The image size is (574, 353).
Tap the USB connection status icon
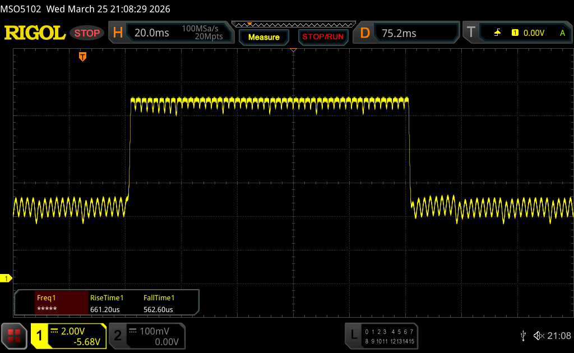(523, 336)
